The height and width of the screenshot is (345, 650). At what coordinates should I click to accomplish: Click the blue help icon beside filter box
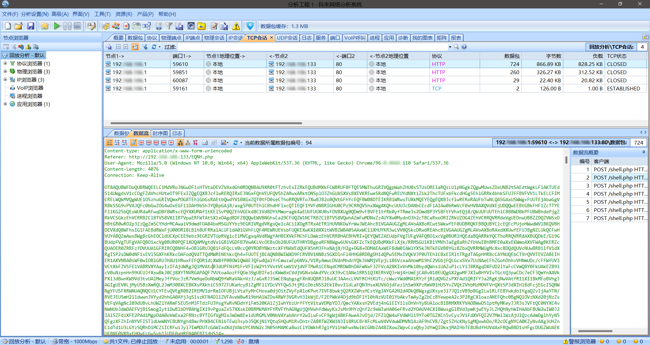[464, 47]
